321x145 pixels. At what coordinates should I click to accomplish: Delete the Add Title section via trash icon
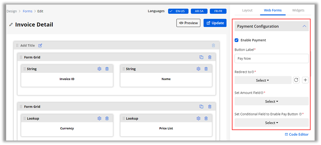[x=213, y=46]
